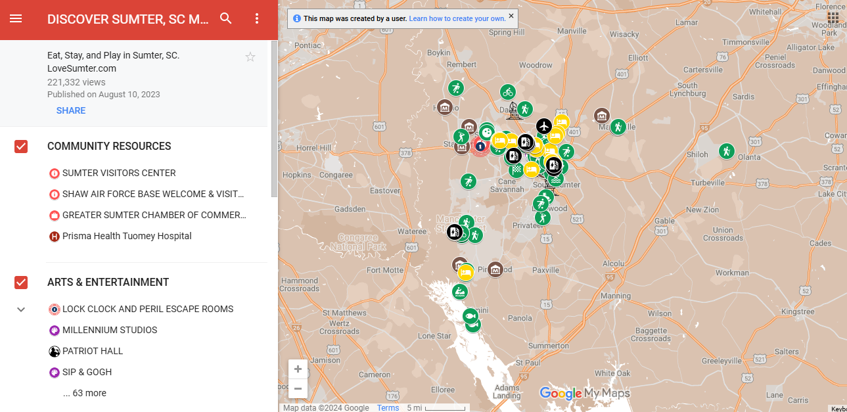The image size is (847, 412).
Task: Click the blue info icon in the banner
Action: (297, 18)
